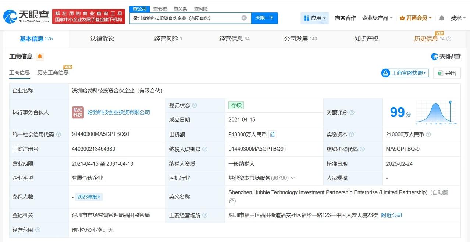
Task: Click the help icon beside 历史信息 tab
Action: click(449, 39)
